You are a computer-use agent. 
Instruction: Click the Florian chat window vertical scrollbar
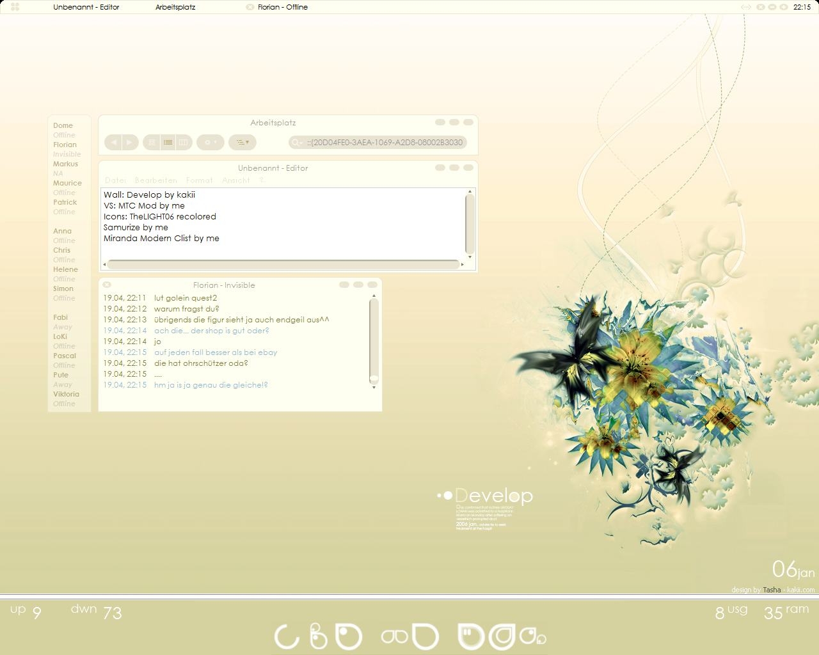[x=374, y=341]
